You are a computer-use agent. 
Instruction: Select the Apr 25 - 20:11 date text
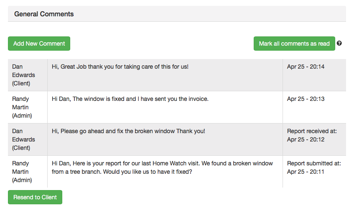point(306,172)
